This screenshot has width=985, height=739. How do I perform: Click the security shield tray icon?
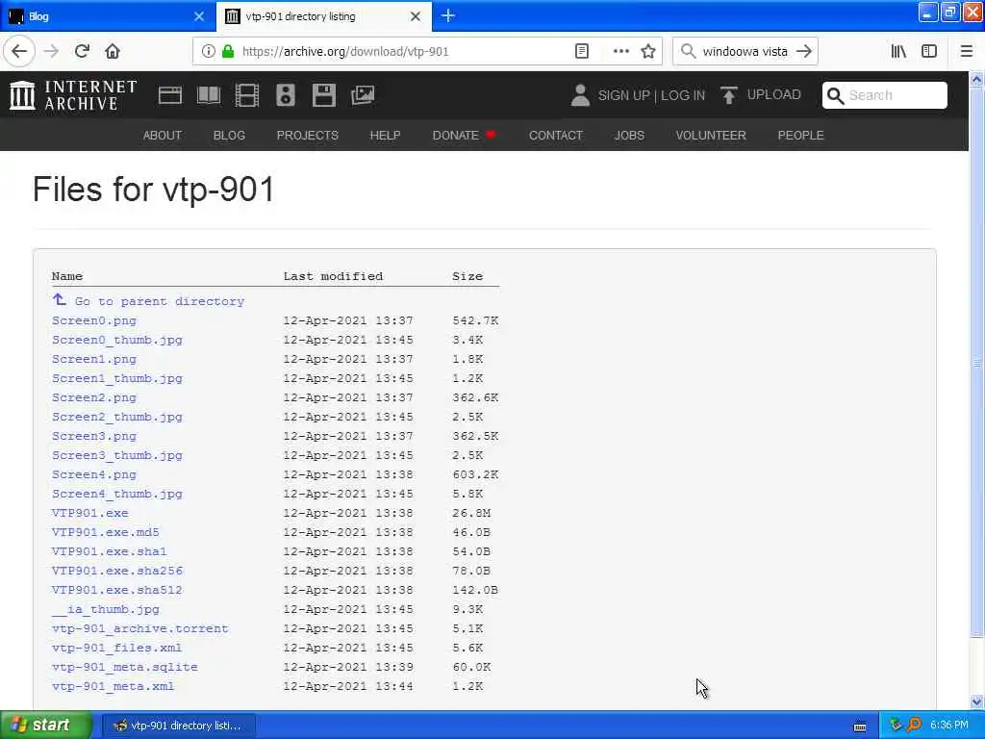tap(896, 726)
